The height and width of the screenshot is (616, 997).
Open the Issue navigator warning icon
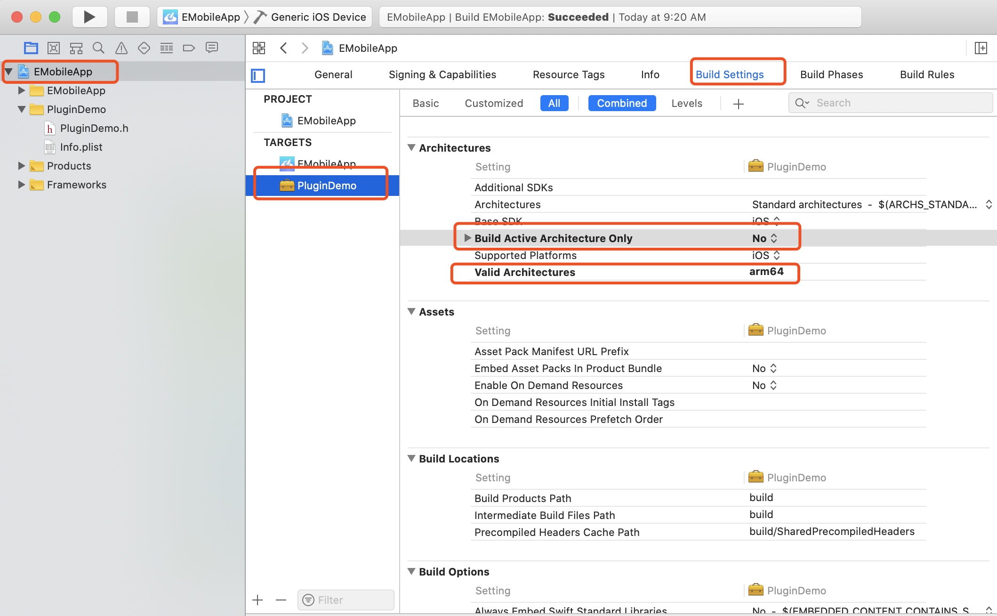click(x=121, y=48)
